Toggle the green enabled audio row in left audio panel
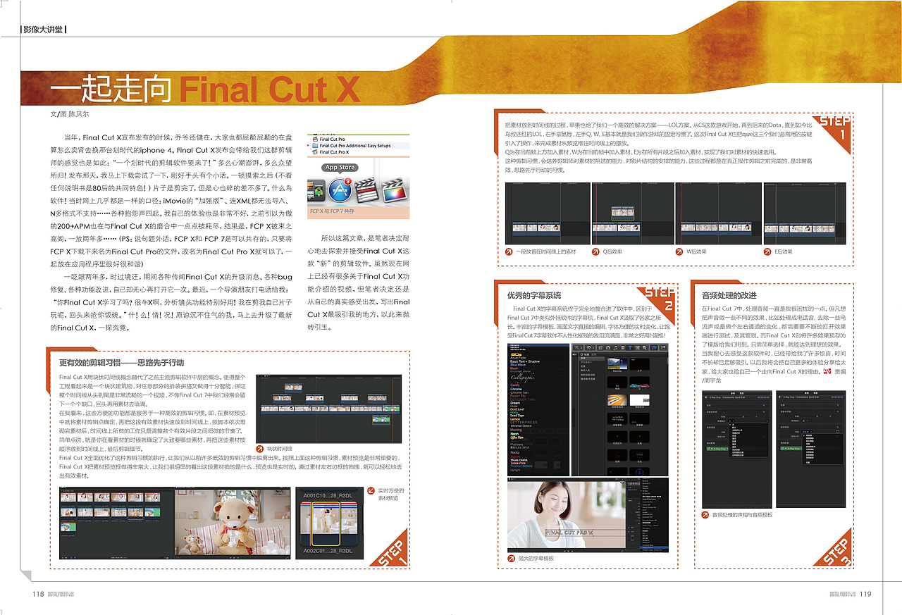 pos(717,449)
